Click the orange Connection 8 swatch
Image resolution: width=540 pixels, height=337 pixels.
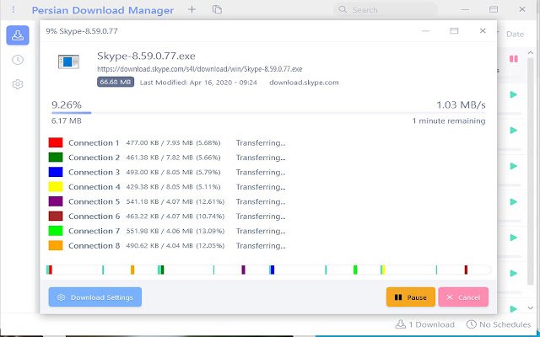[x=56, y=245]
